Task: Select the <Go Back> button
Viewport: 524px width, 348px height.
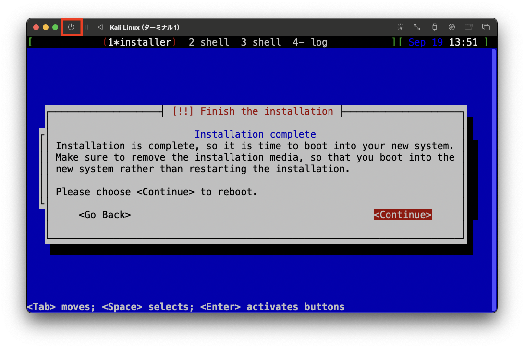Action: click(104, 214)
